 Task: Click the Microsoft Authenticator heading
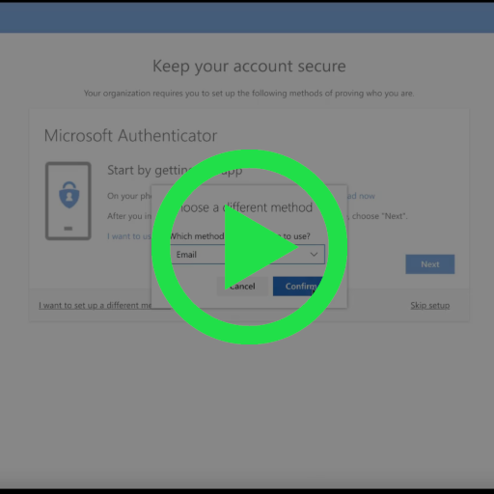coord(130,135)
